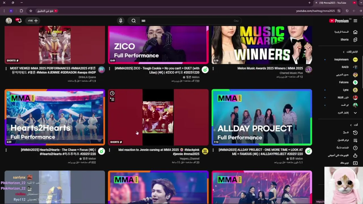
Task: Open the Idol reaction to Jennie short thumbnail
Action: pos(158,117)
